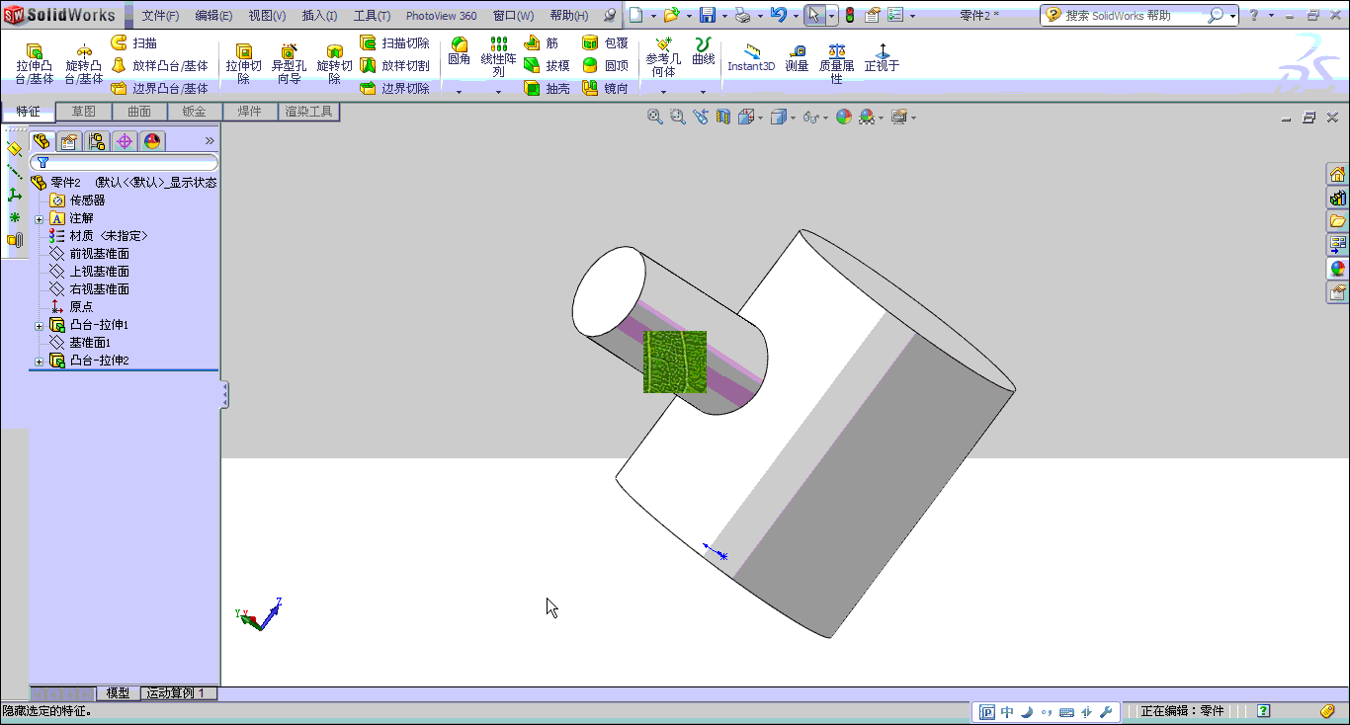Open the 线性阵列 pattern dropdown arrow
The height and width of the screenshot is (725, 1350).
[499, 91]
